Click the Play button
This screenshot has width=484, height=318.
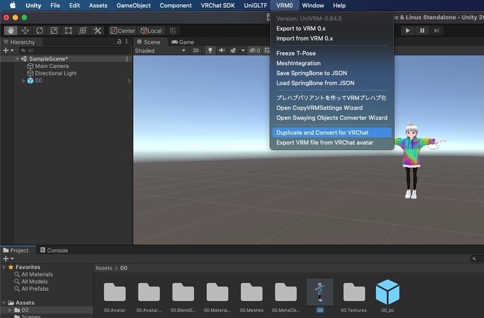(x=407, y=30)
